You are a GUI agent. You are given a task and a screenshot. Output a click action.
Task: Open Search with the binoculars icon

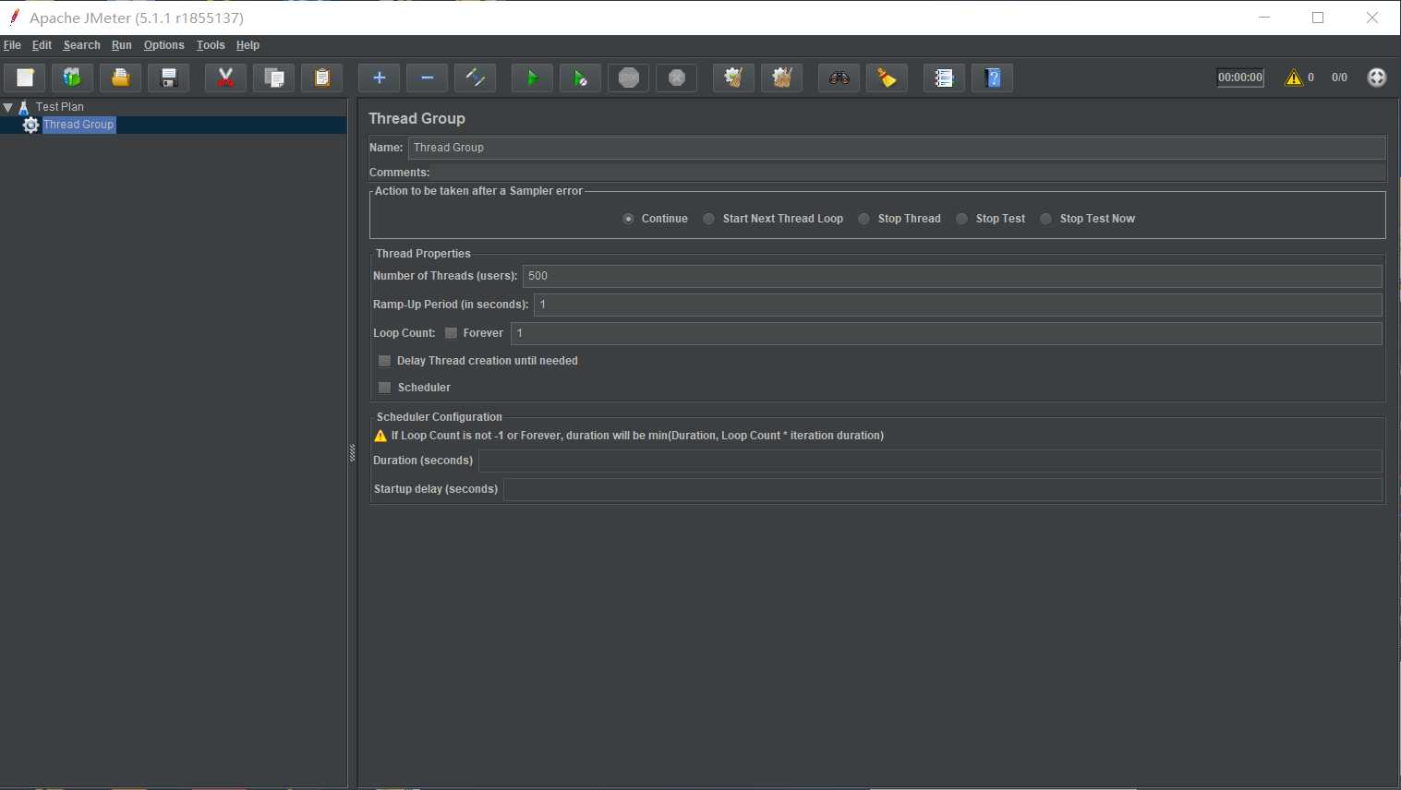click(839, 78)
